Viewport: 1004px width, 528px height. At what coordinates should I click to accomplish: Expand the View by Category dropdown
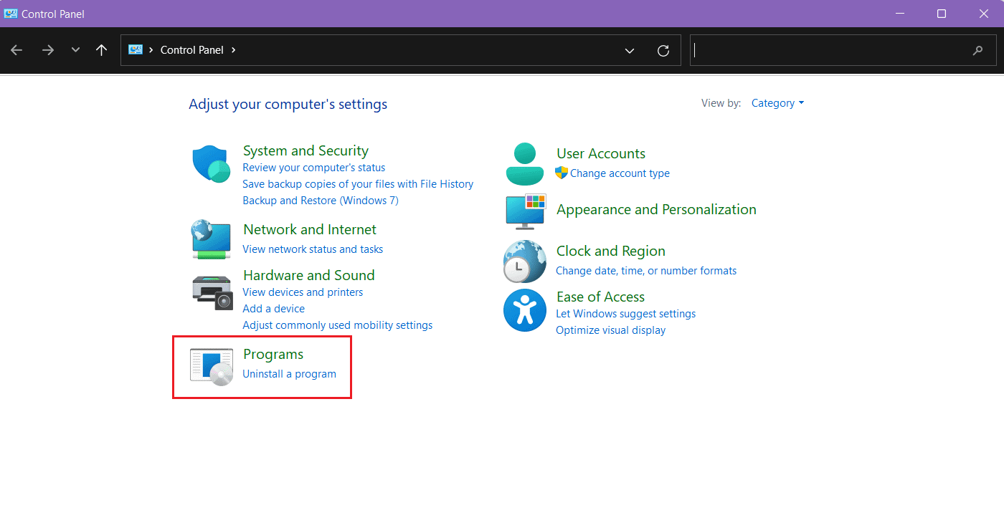(x=777, y=103)
